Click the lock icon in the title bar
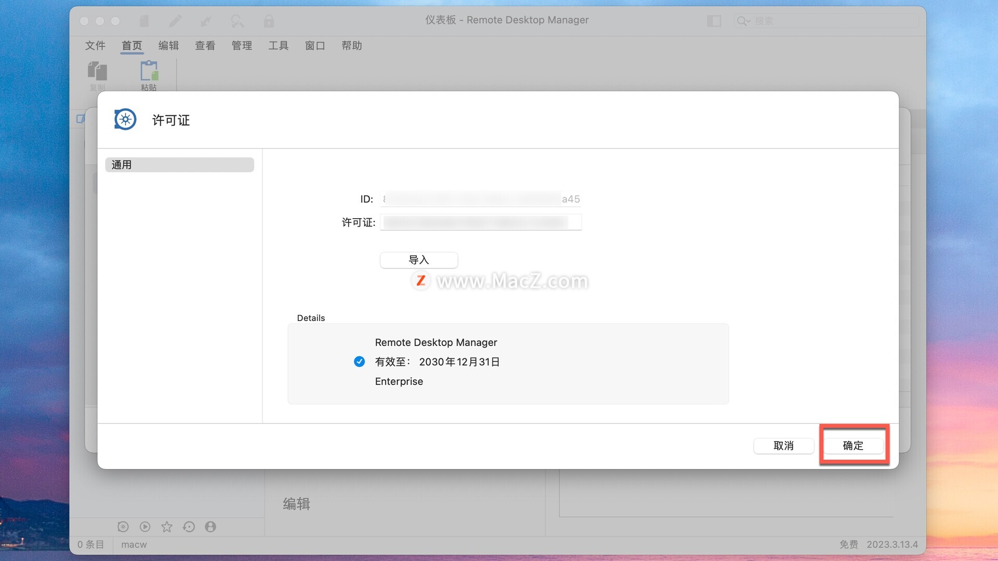 269,21
